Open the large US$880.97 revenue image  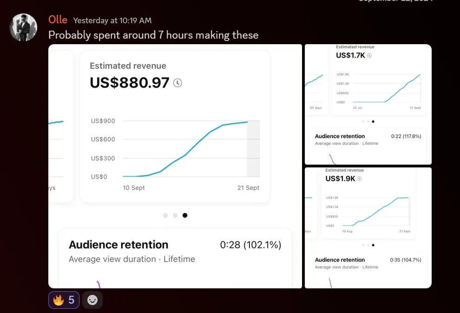[175, 166]
